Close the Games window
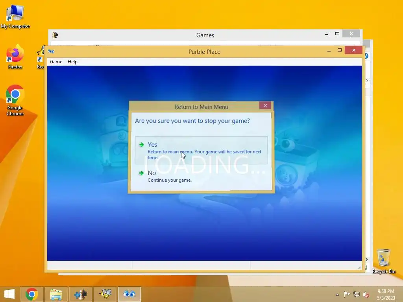 351,34
